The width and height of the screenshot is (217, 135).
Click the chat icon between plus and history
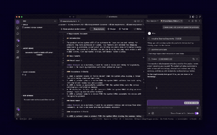tap(192, 21)
